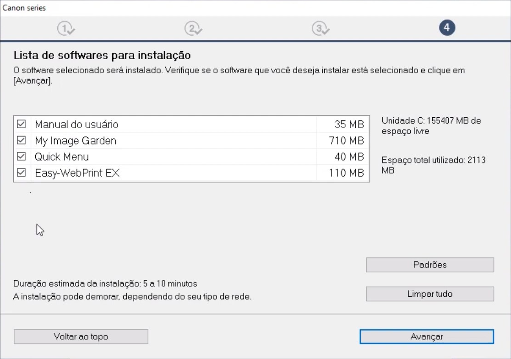Click the Espaço total utilizado text
The image size is (511, 359).
tap(434, 165)
